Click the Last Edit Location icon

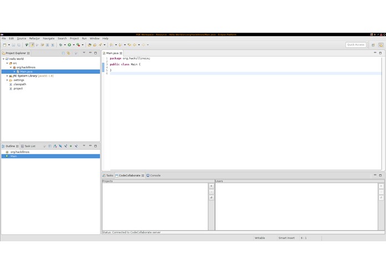coord(129,45)
